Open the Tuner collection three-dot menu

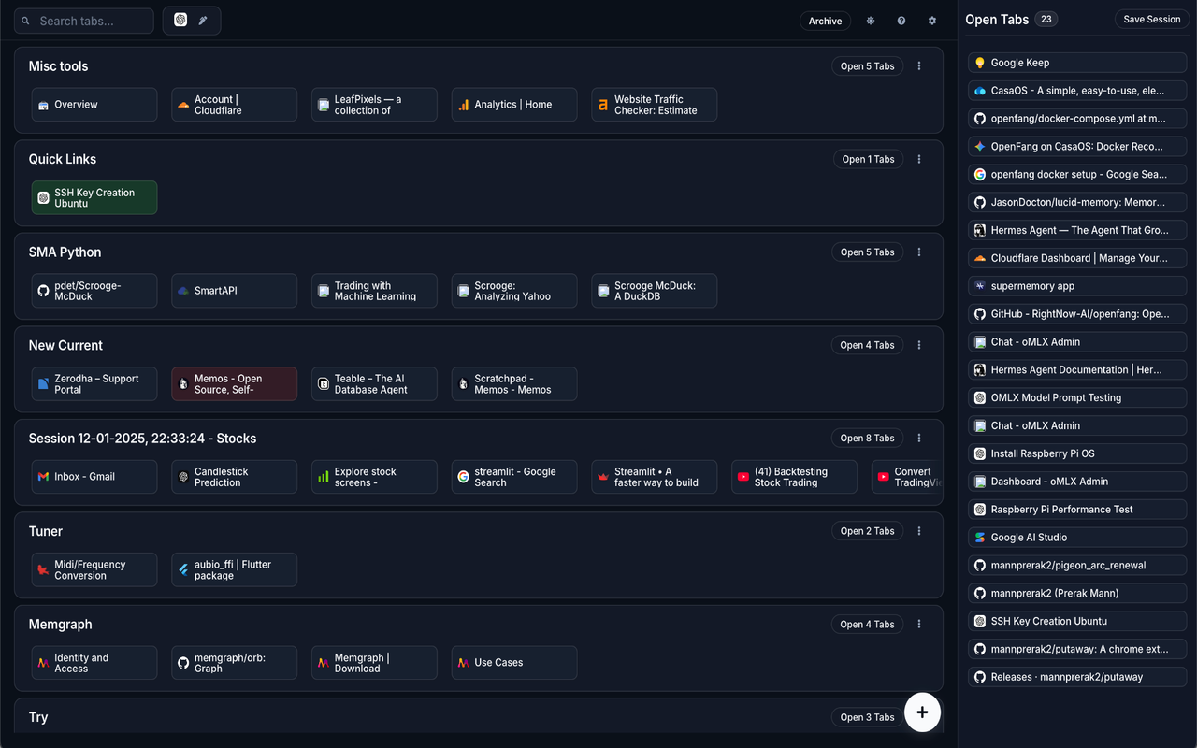click(919, 531)
